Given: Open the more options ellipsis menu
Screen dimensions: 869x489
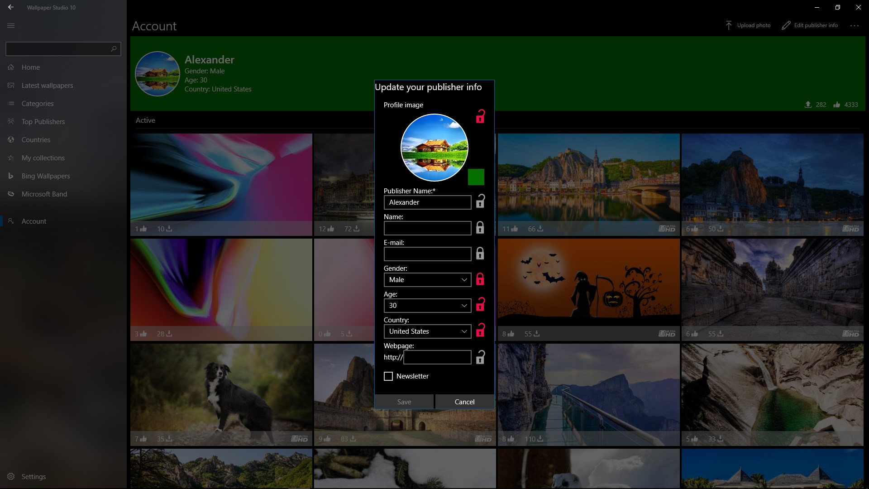Looking at the screenshot, I should point(854,26).
